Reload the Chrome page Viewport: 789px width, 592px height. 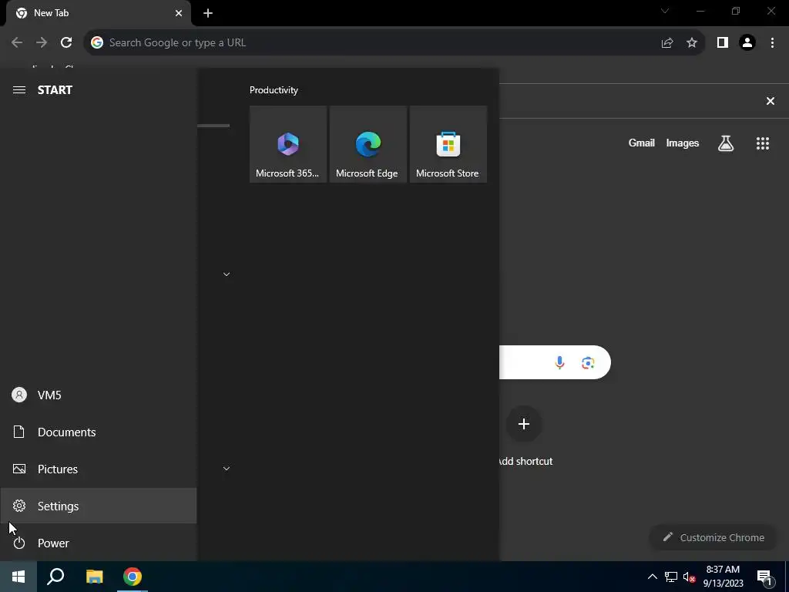(66, 43)
